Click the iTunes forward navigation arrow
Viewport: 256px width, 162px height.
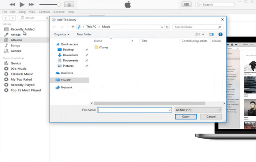(12, 18)
